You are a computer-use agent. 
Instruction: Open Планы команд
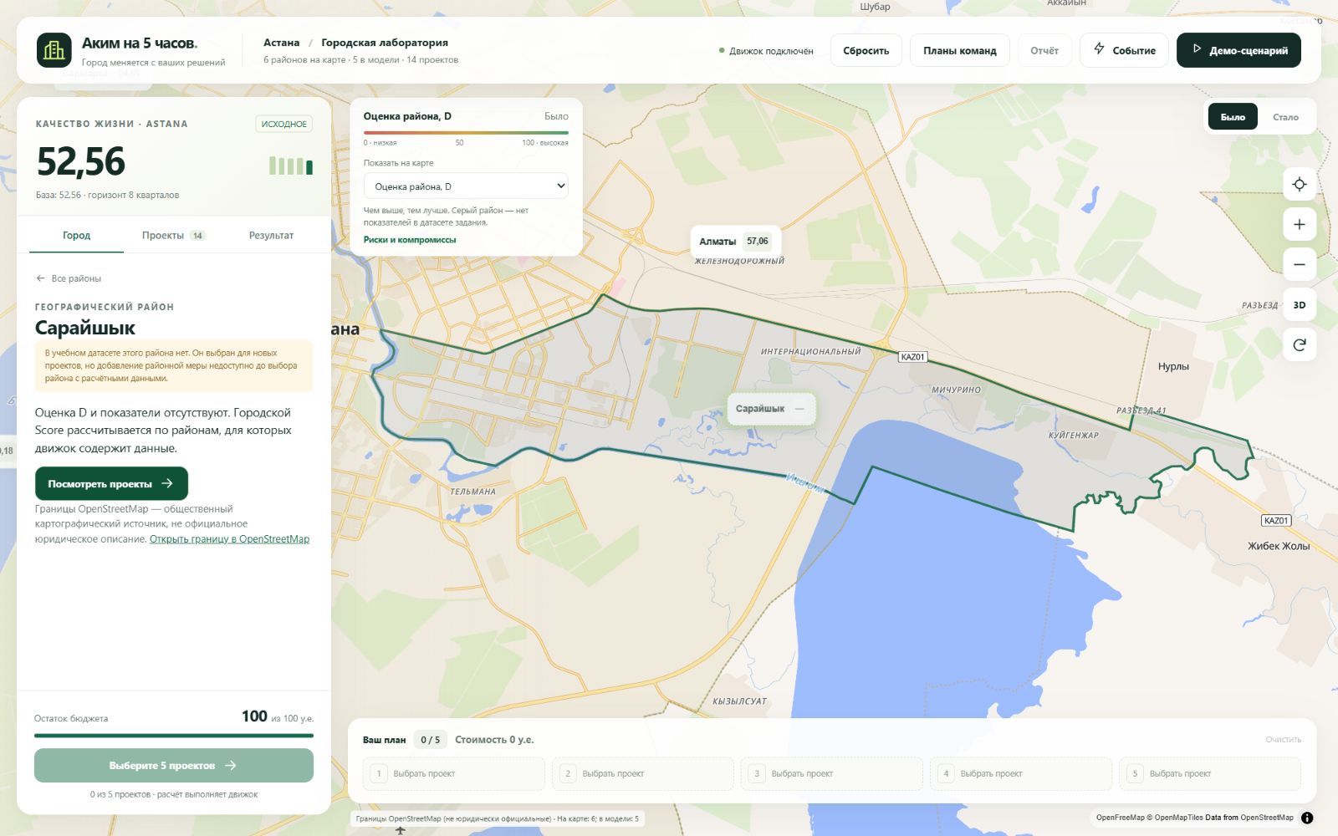(x=959, y=50)
